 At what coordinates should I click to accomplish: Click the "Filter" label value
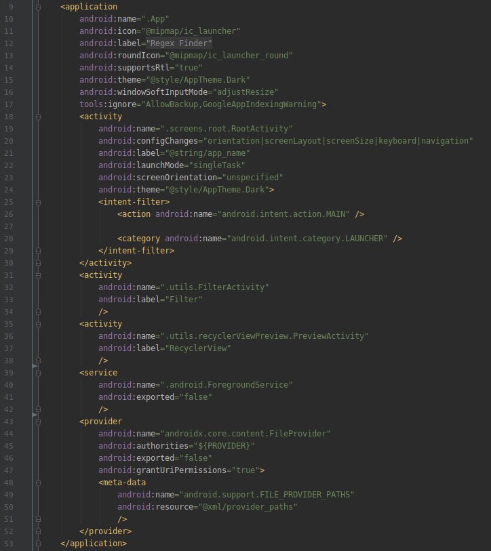pos(184,300)
